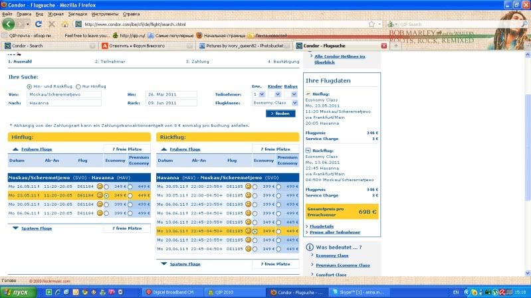Screen dimensions: 531x298
Task: Open the Premium Economy Class explanation link
Action: [x=343, y=265]
